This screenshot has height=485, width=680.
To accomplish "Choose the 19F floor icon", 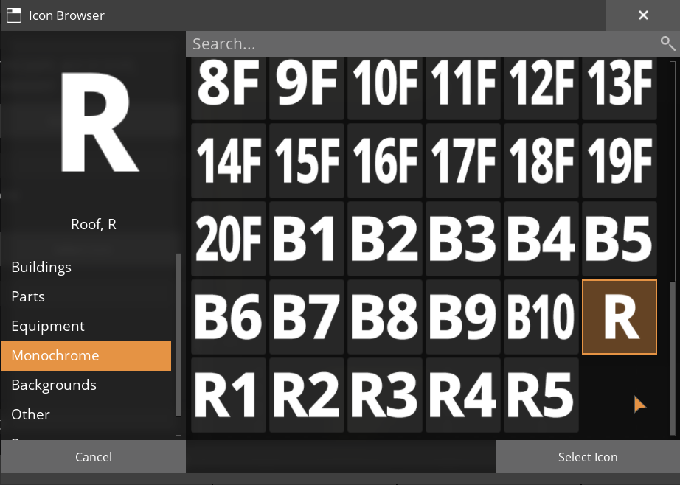I will 620,161.
